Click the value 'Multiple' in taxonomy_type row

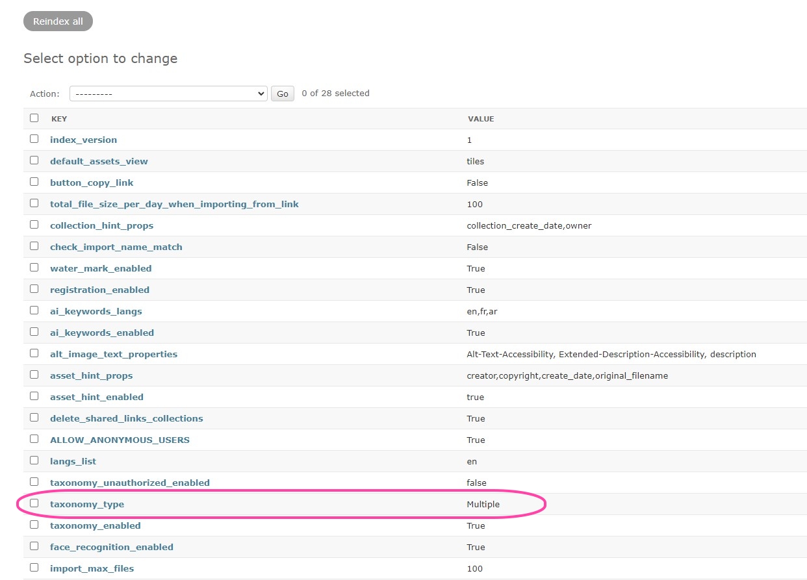483,504
